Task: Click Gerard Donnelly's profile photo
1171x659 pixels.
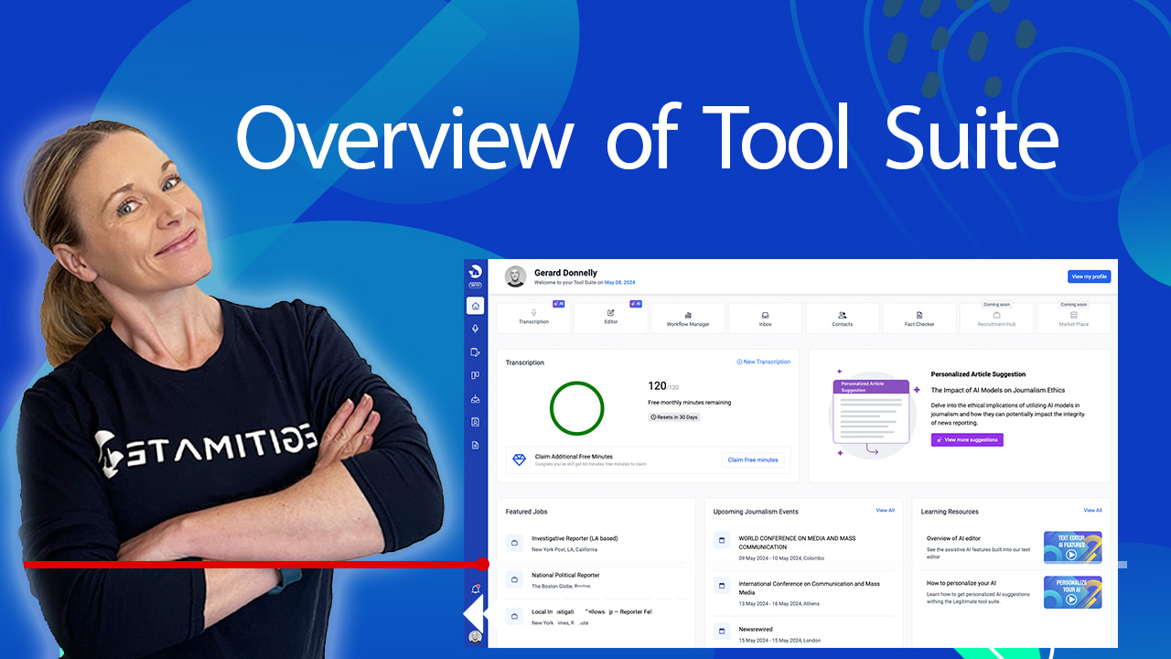Action: [x=516, y=276]
